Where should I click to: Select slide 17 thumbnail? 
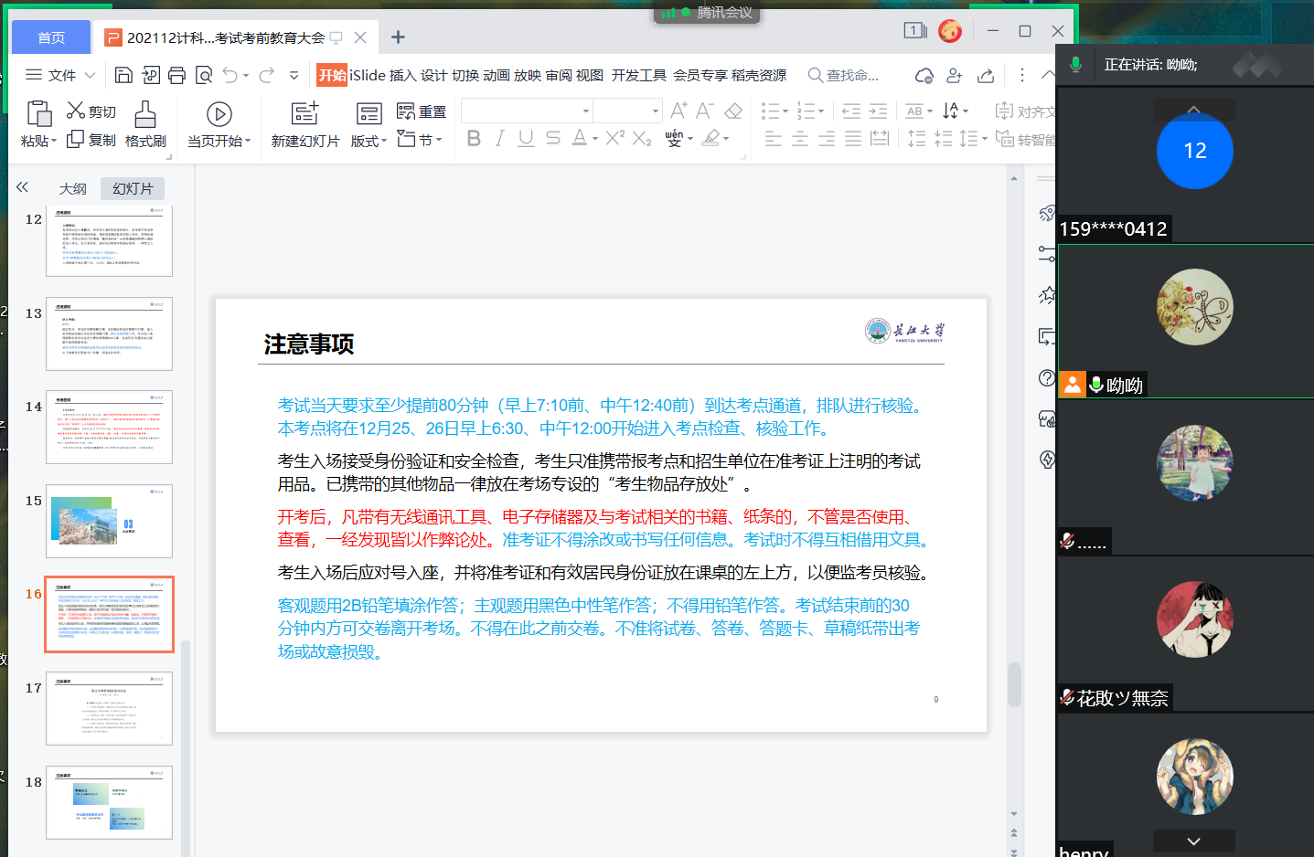109,709
